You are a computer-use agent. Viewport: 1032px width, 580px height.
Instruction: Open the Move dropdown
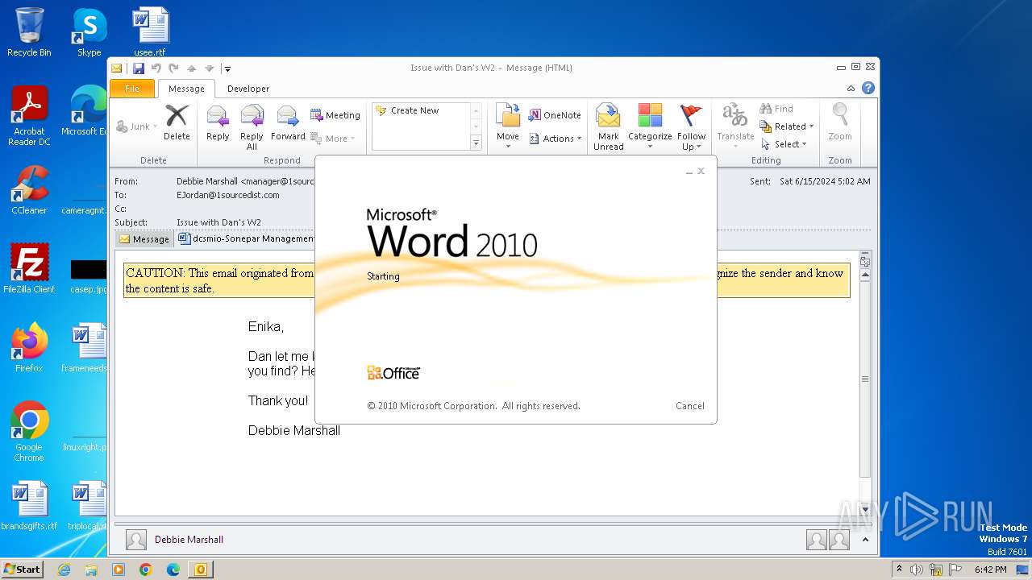(x=508, y=127)
